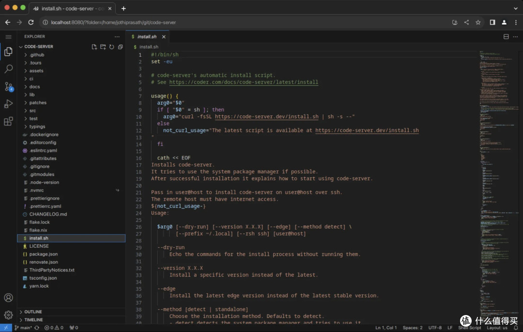Open tsconfig.json file
The image size is (523, 332).
click(x=71, y=278)
